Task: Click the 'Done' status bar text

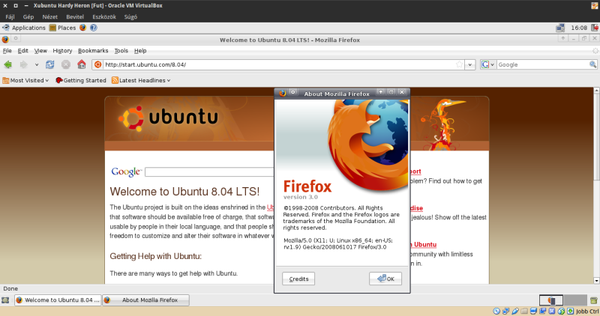Action: pos(10,288)
